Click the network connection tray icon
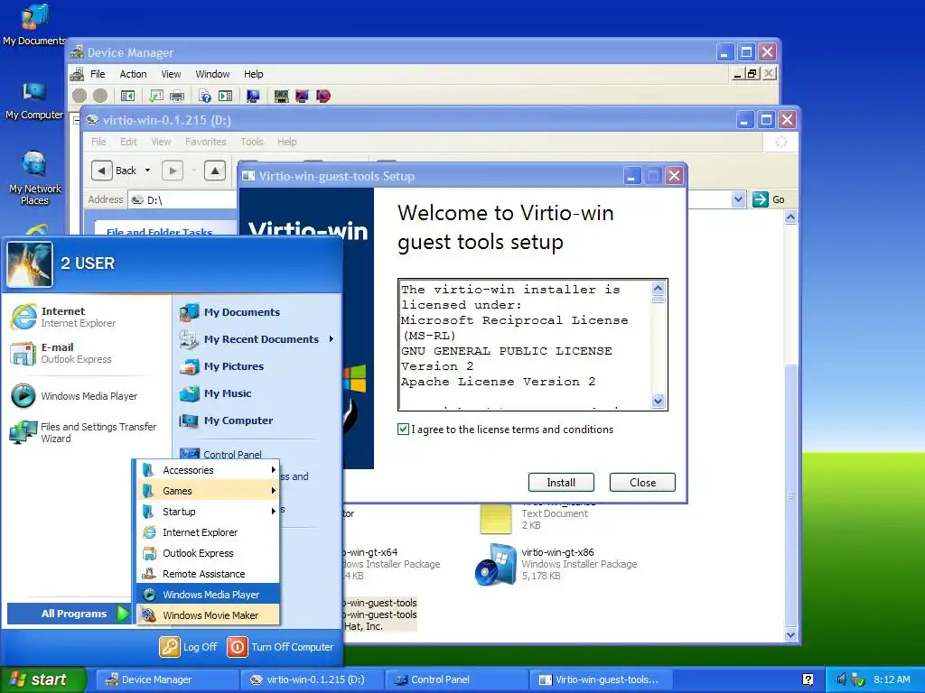925x693 pixels. tap(858, 679)
